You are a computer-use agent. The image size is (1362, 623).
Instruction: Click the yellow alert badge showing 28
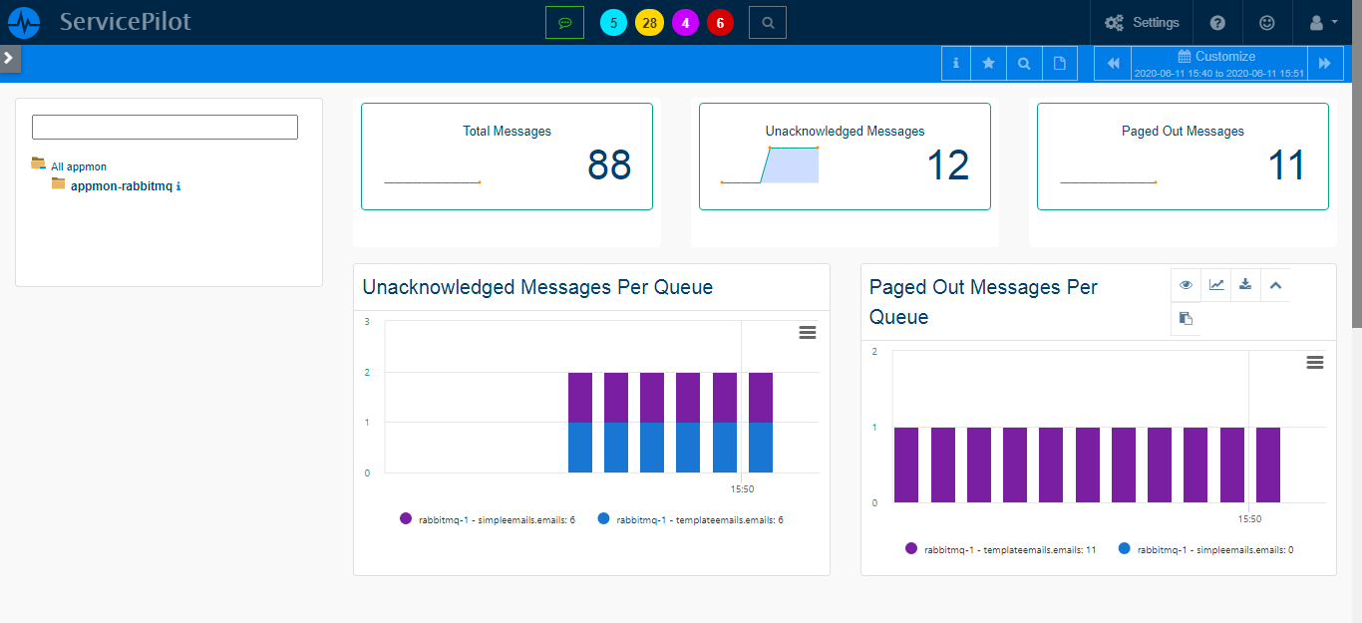(x=649, y=22)
